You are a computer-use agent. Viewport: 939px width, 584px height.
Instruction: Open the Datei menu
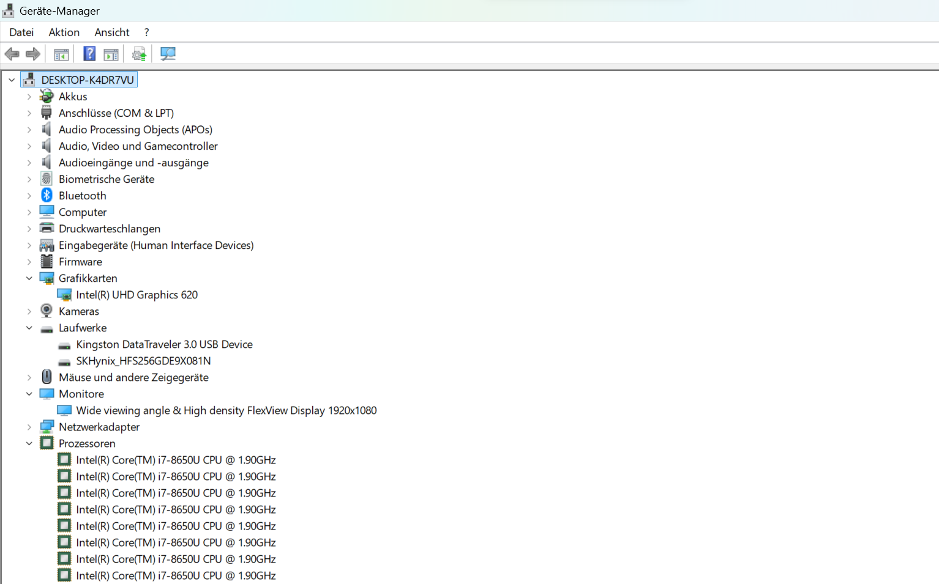(21, 32)
